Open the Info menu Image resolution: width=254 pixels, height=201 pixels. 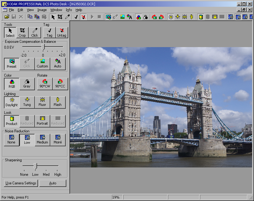(x=68, y=10)
